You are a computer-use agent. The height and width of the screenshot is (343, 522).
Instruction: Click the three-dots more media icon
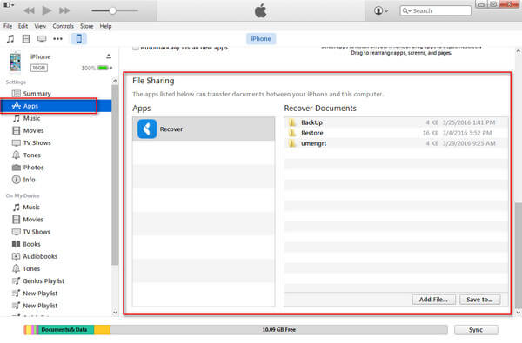pyautogui.click(x=58, y=39)
